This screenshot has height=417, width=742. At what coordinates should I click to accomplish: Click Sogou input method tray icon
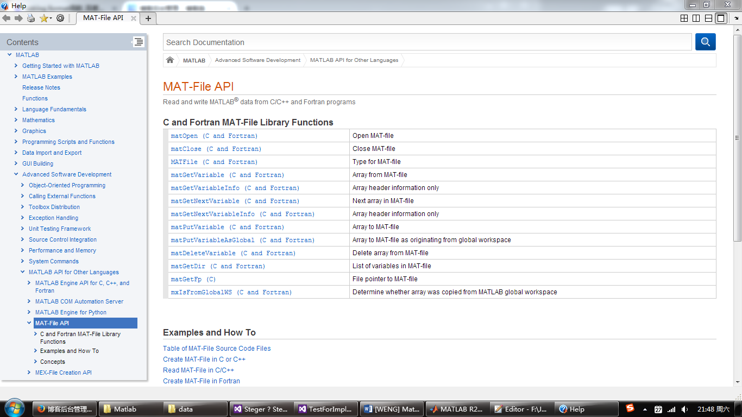(x=630, y=408)
